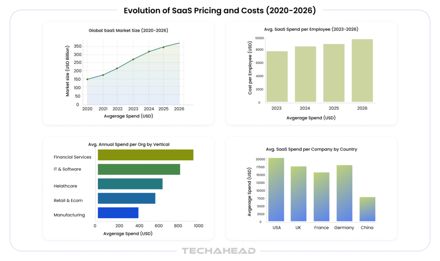Click the IT & Software bar
Screen dimensions: 440x261
pos(139,169)
